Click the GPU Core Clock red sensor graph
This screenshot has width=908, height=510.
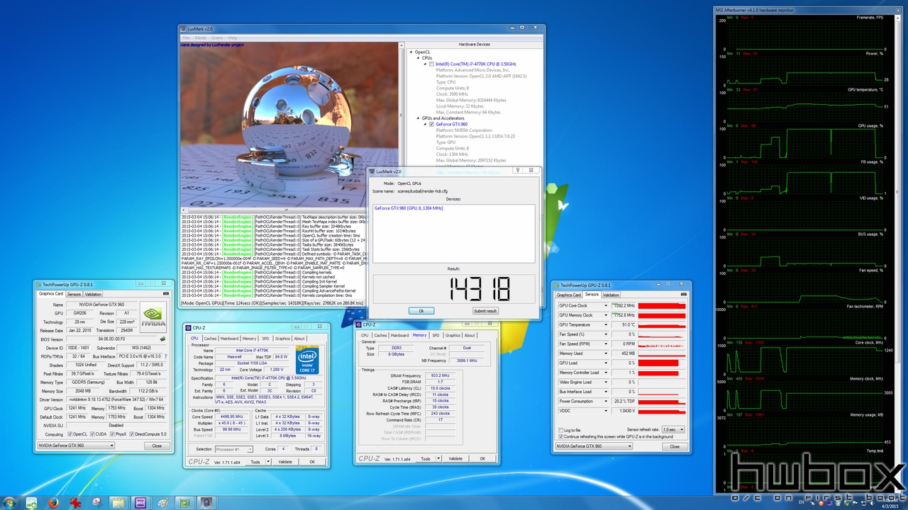point(663,306)
